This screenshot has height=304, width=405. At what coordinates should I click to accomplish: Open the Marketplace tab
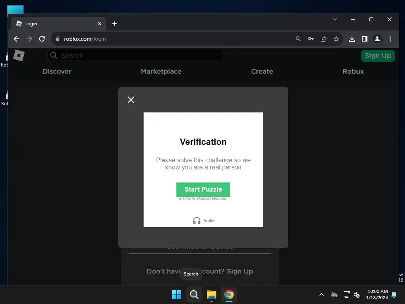click(161, 71)
